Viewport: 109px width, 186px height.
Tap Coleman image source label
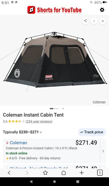point(99,102)
